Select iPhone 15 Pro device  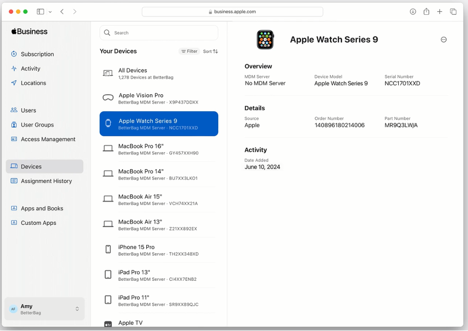coord(159,250)
